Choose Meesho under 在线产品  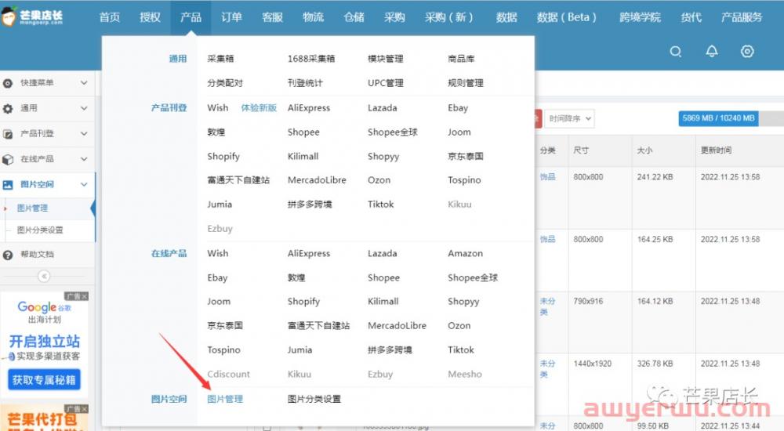465,374
